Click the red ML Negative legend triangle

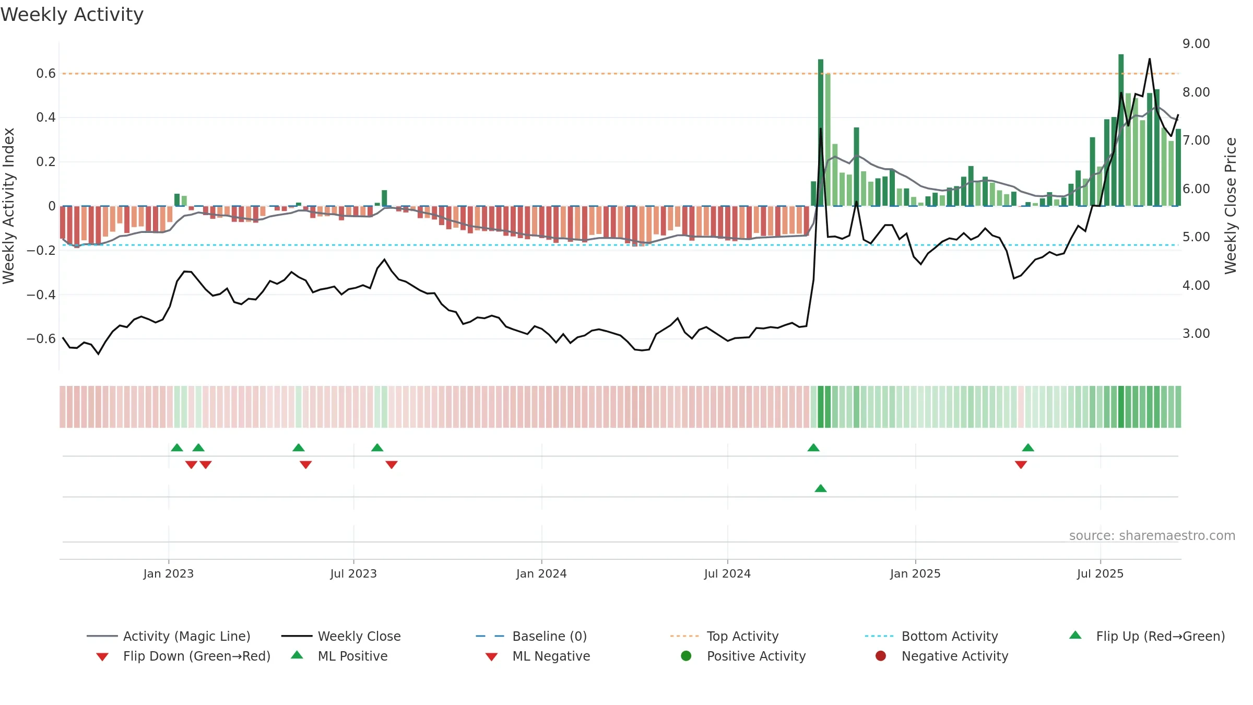tap(491, 657)
